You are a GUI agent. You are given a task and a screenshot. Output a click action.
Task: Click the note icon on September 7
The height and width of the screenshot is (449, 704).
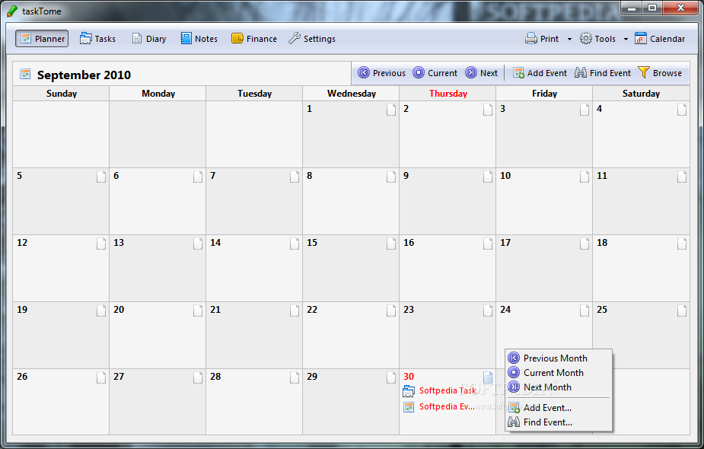(x=294, y=177)
